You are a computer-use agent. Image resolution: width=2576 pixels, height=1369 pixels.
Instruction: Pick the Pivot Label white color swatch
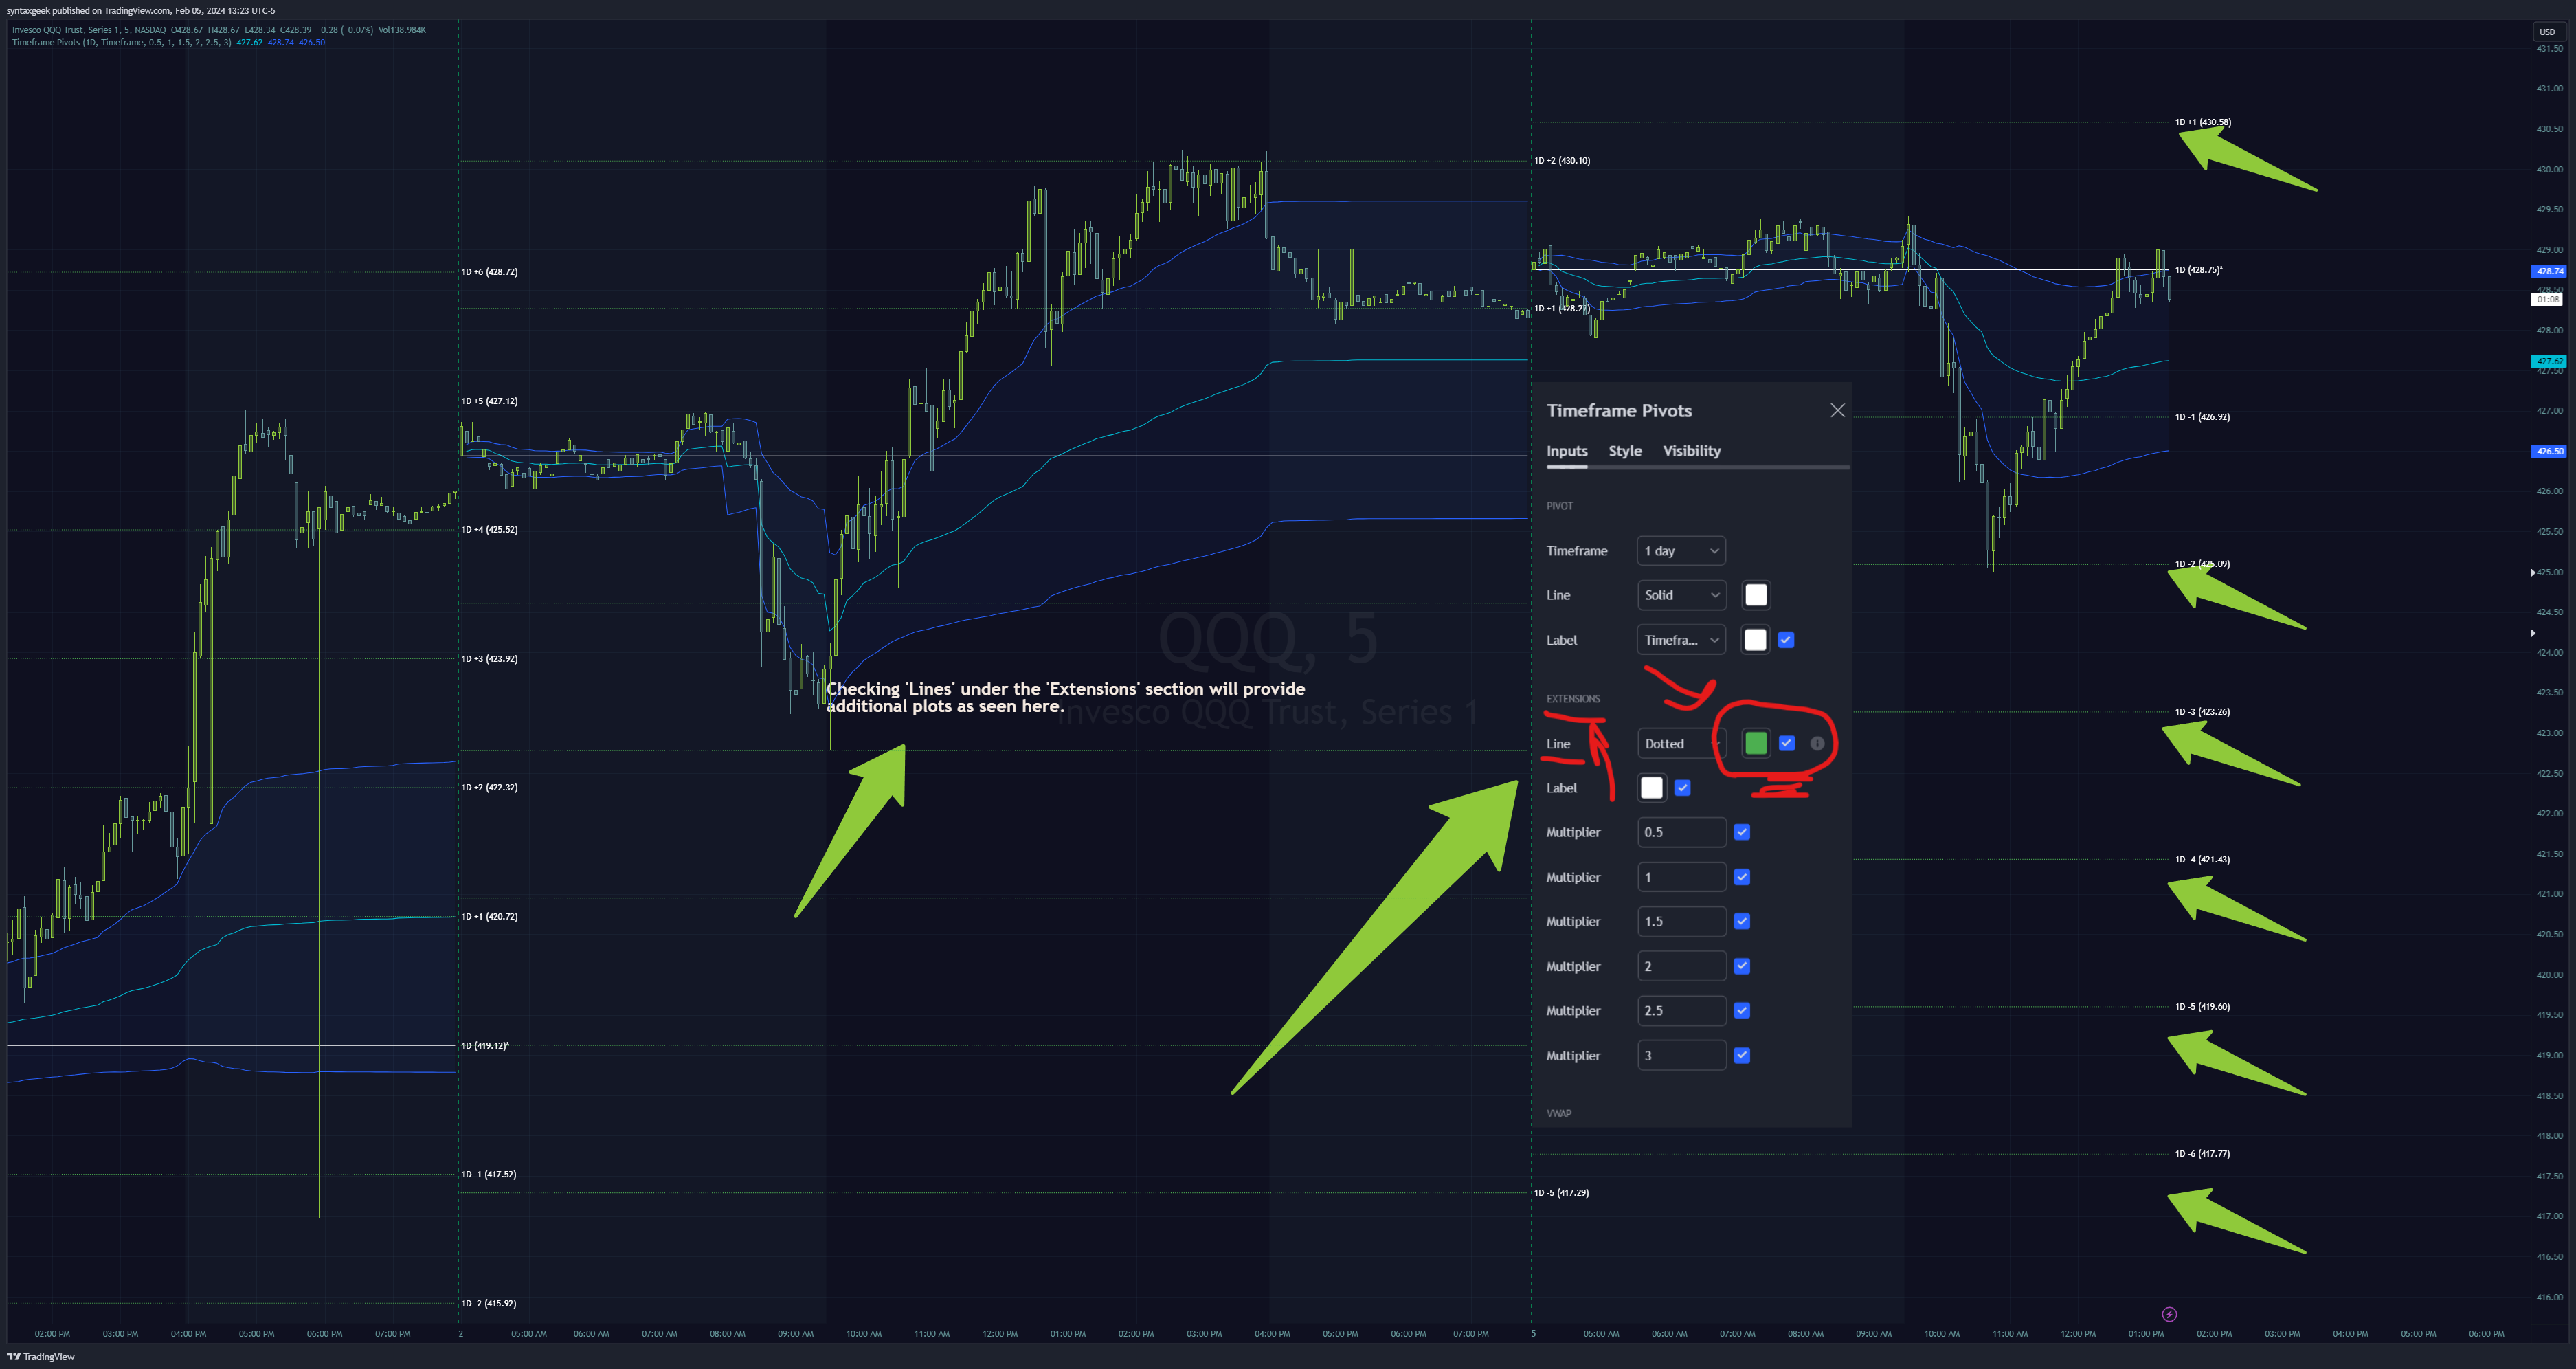point(1755,640)
